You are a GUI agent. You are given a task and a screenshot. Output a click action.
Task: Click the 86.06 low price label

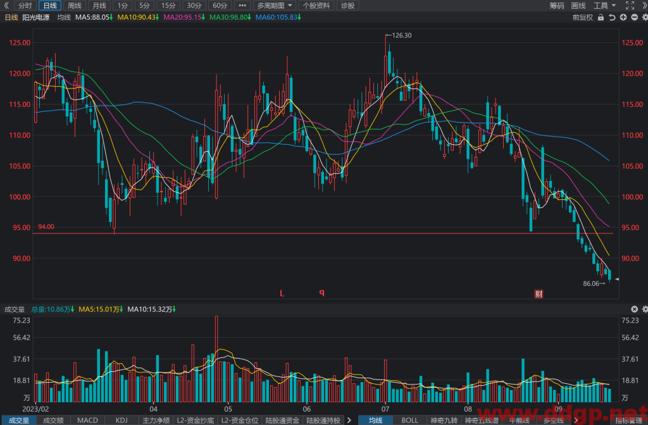[x=591, y=283]
